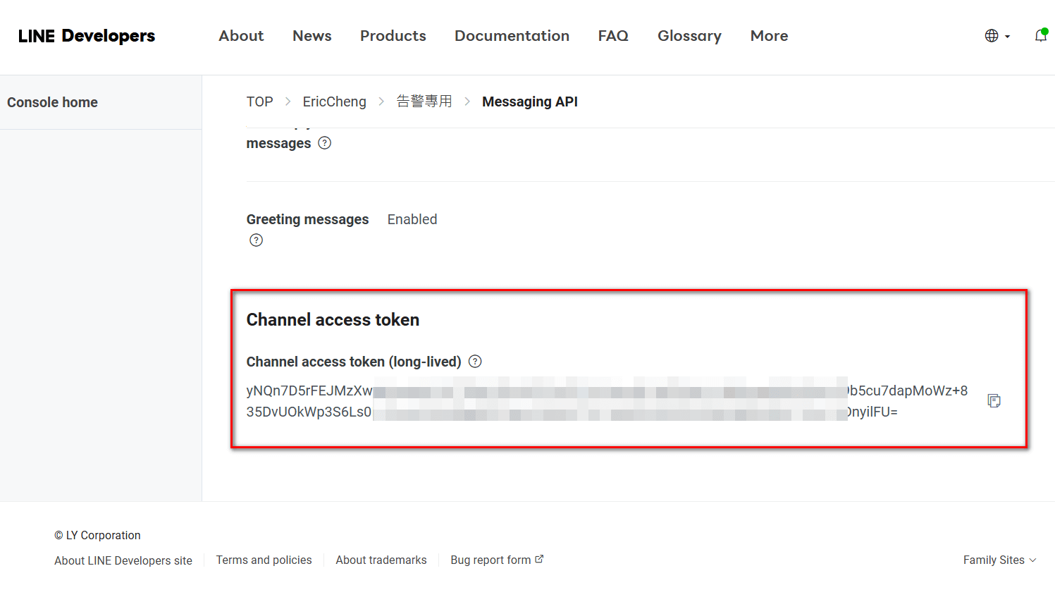The height and width of the screenshot is (590, 1055).
Task: Expand the Family Sites dropdown
Action: [x=999, y=560]
